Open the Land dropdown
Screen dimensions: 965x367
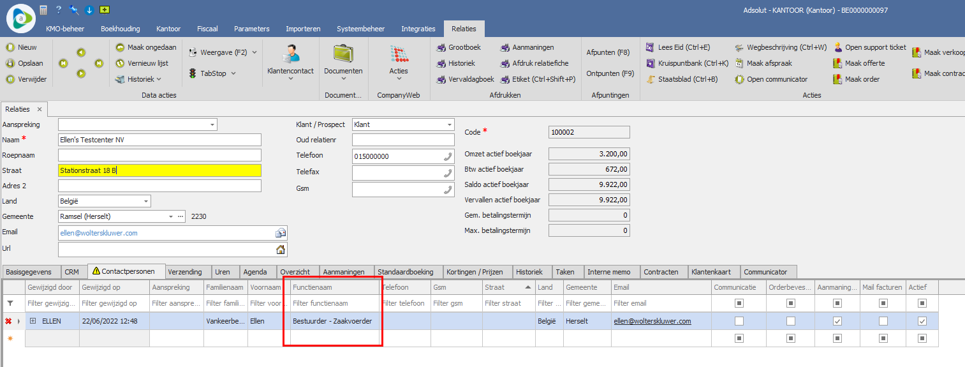[x=146, y=201]
